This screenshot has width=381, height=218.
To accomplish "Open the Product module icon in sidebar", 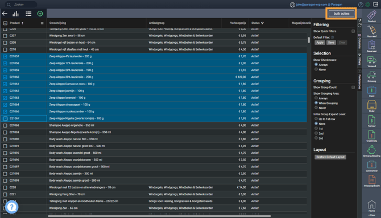I will pos(371,15).
